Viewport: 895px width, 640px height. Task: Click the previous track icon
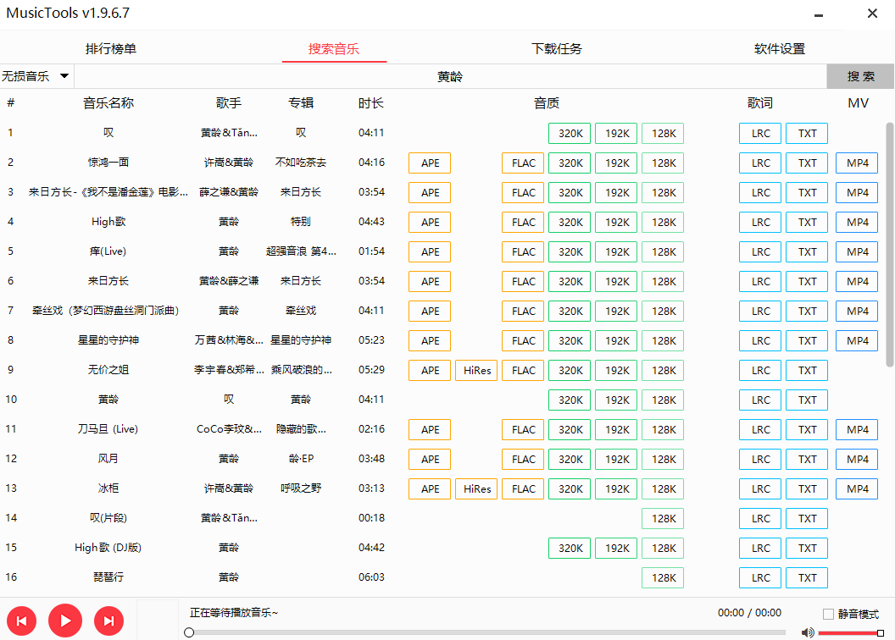tap(21, 621)
